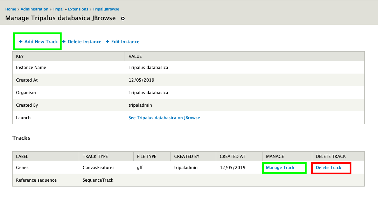This screenshot has height=197, width=378.
Task: Select the Reference sequence track row
Action: (36, 180)
